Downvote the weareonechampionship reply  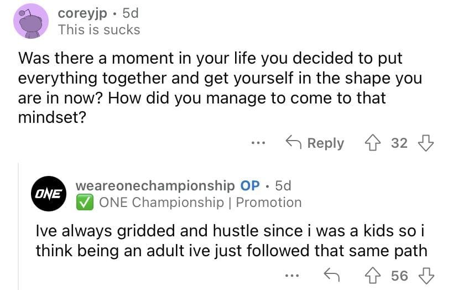425,276
